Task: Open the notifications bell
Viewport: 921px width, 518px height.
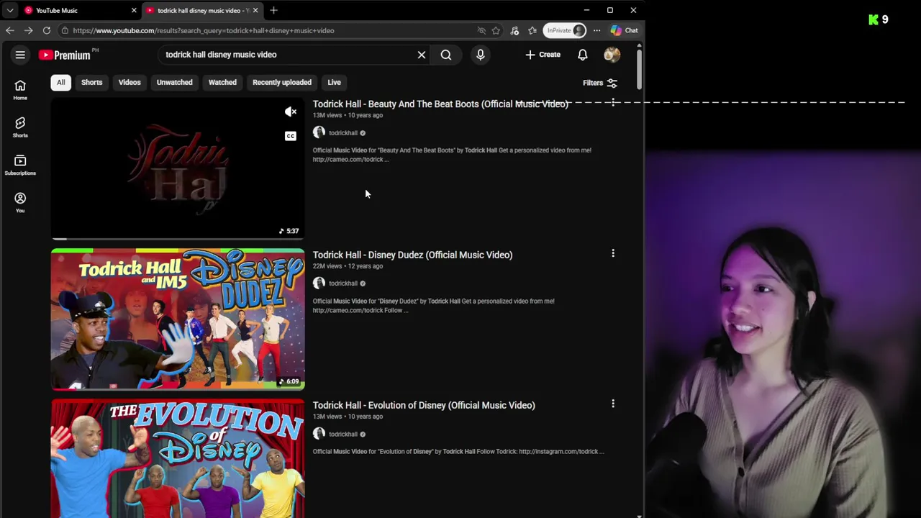Action: [583, 55]
